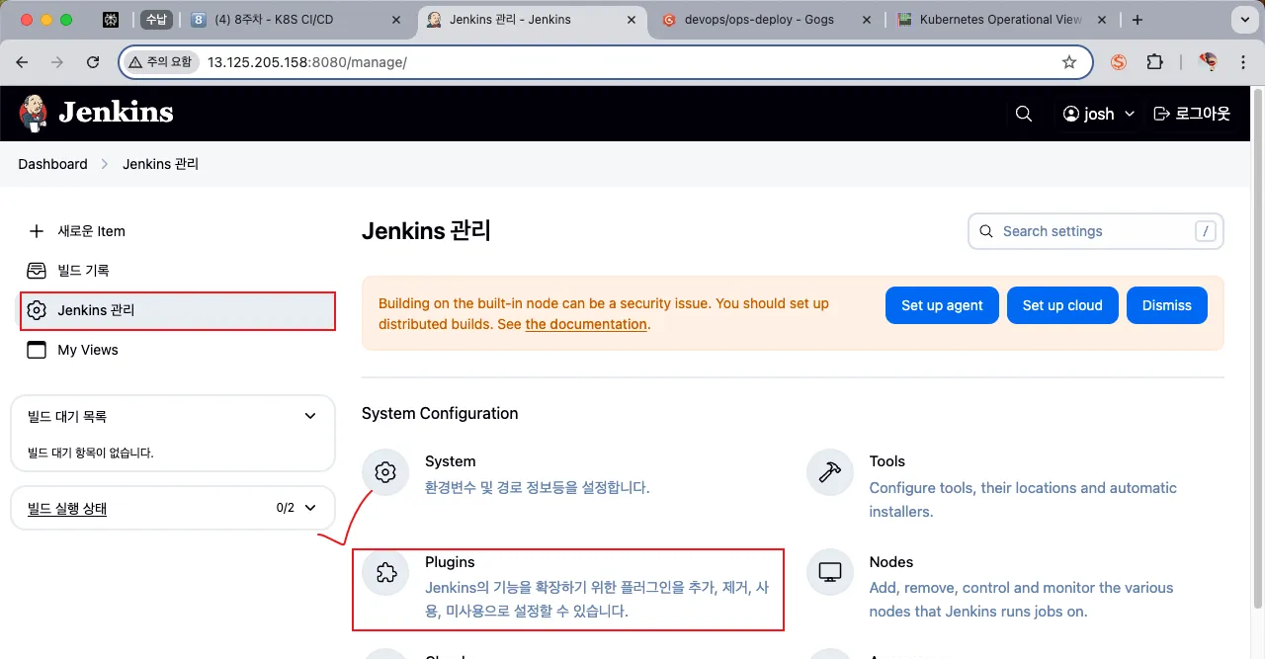The width and height of the screenshot is (1265, 659).
Task: Open the extensions puzzle icon in Chrome
Action: [x=1154, y=62]
